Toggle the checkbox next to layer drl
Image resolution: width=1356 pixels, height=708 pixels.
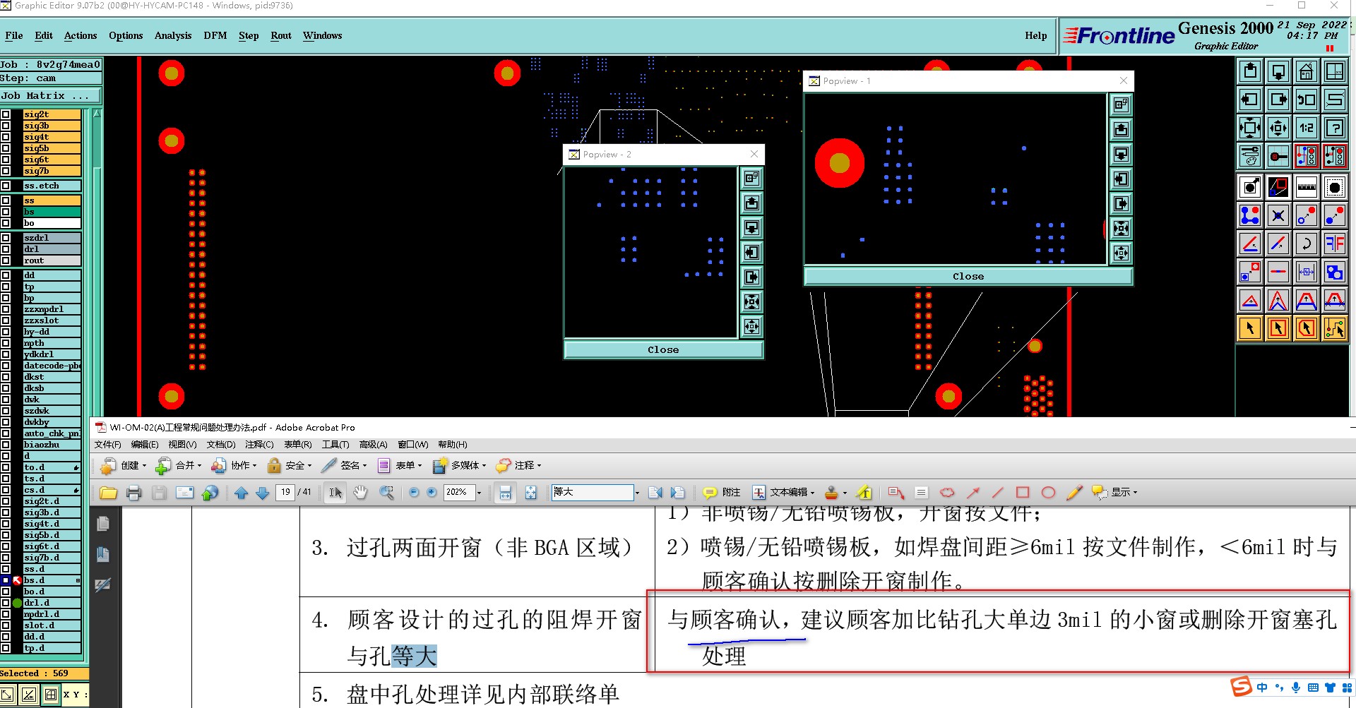[x=6, y=249]
